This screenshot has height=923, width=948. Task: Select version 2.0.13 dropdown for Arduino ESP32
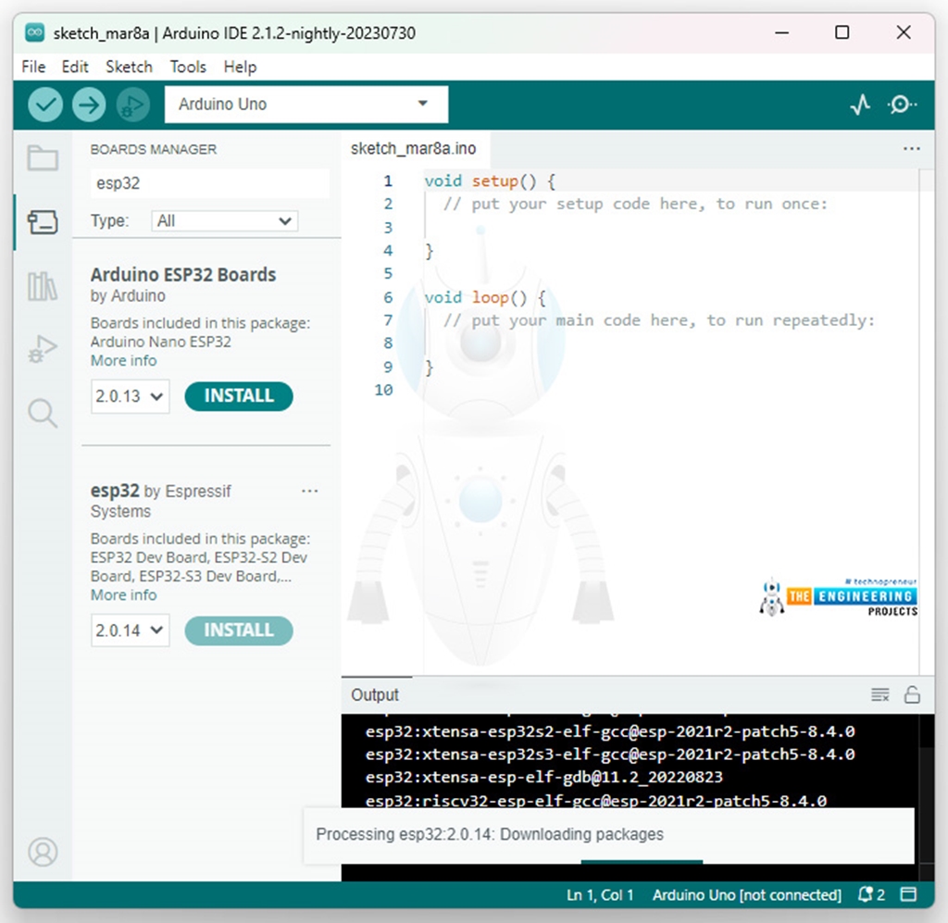[x=130, y=396]
